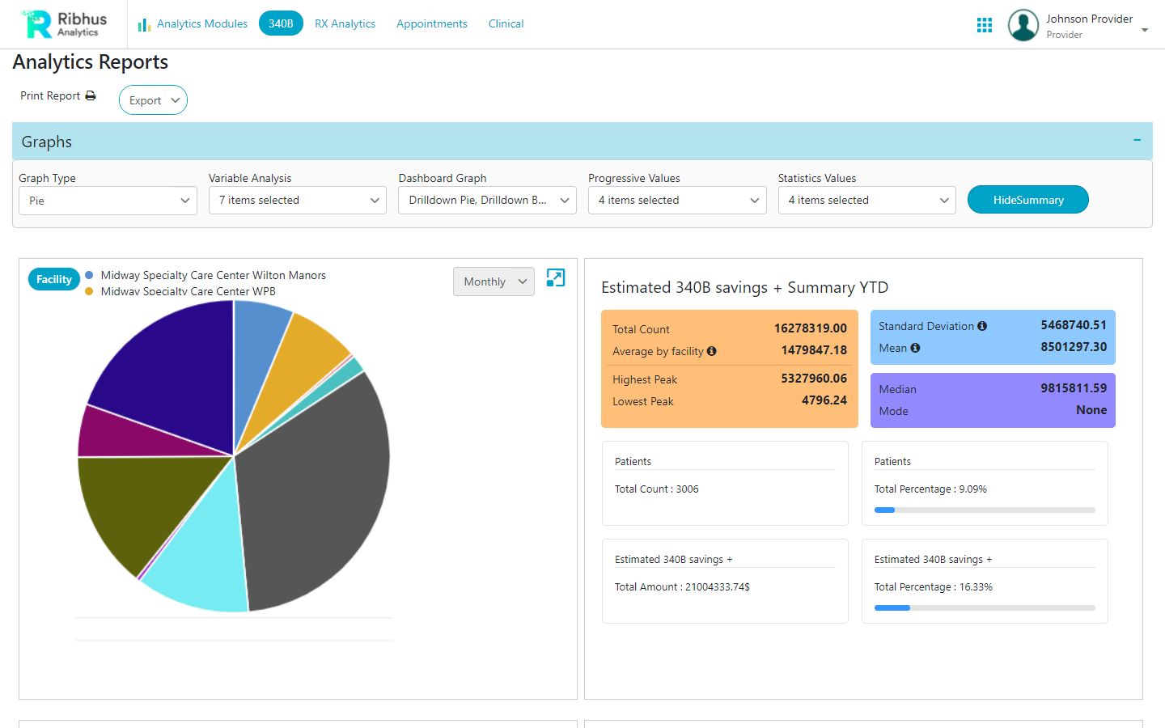The height and width of the screenshot is (728, 1165).
Task: Open the Graph Type dropdown showing Pie
Action: click(x=108, y=200)
